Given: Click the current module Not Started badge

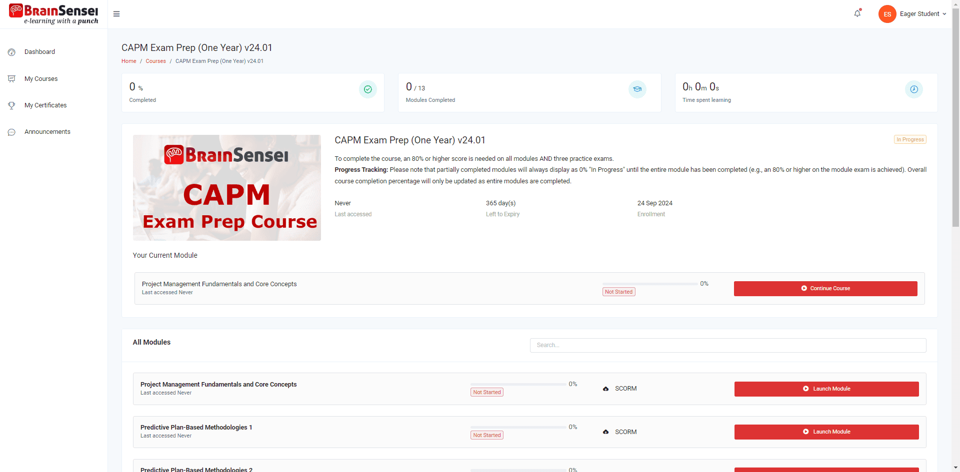Looking at the screenshot, I should [619, 292].
